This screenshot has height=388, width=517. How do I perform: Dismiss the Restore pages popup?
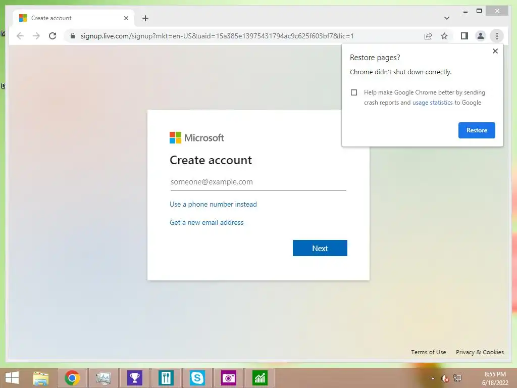pos(495,51)
